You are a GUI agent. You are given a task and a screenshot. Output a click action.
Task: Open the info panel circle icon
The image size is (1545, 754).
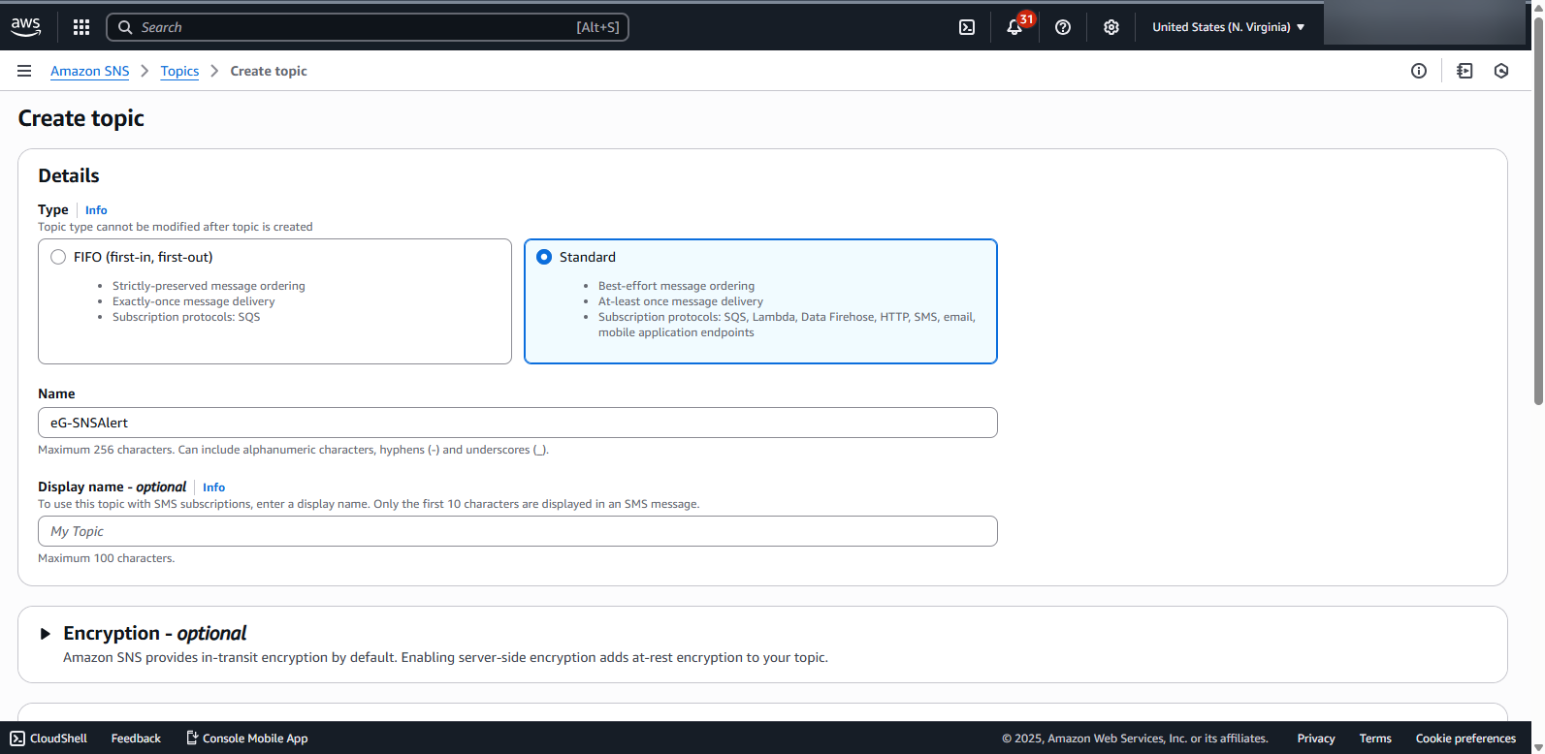tap(1419, 71)
